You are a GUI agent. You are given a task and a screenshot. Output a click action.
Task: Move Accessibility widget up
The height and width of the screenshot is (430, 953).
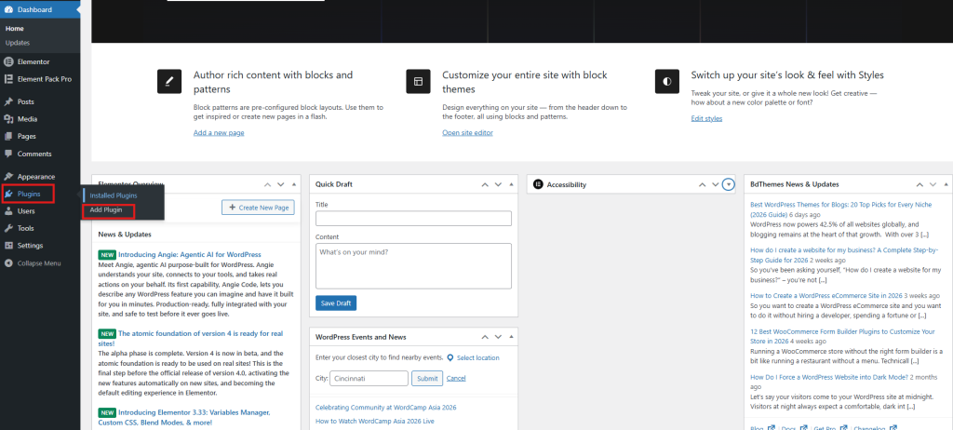[702, 184]
